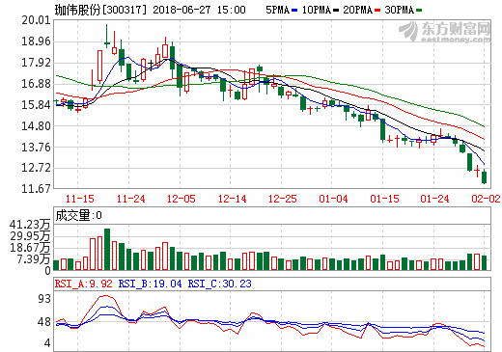This screenshot has height=352, width=502.
Task: Click the 11-15 date label
Action: (x=80, y=199)
